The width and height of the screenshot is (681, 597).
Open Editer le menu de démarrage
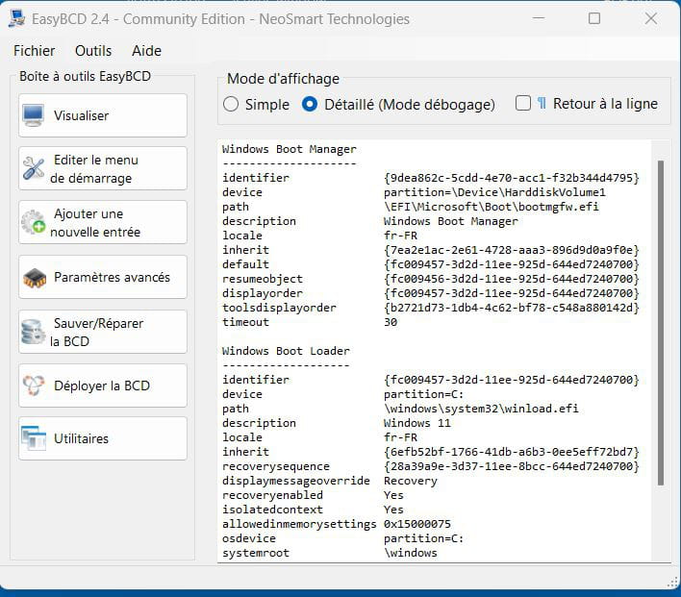[103, 168]
